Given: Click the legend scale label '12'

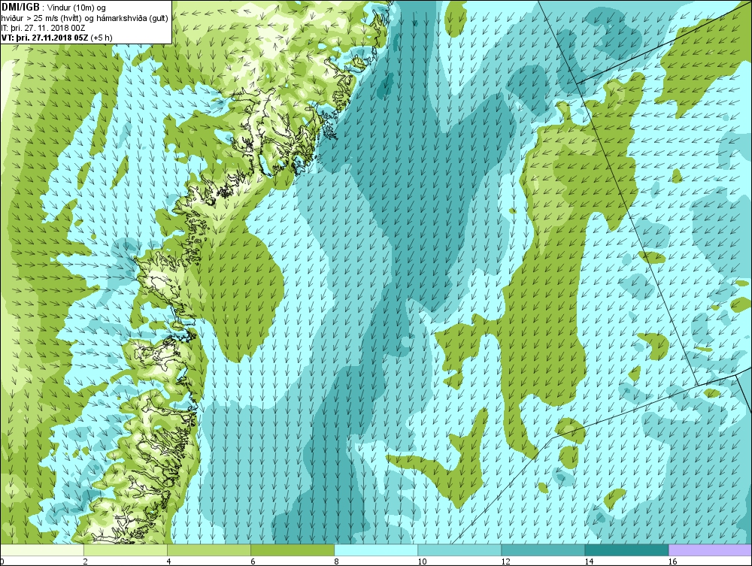Looking at the screenshot, I should [505, 561].
